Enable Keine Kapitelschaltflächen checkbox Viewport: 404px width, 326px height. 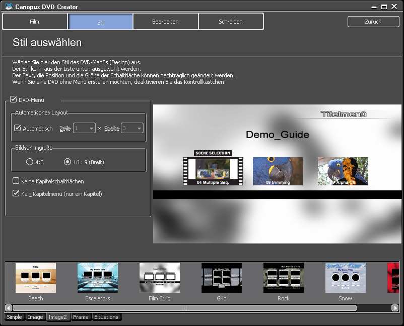16,181
